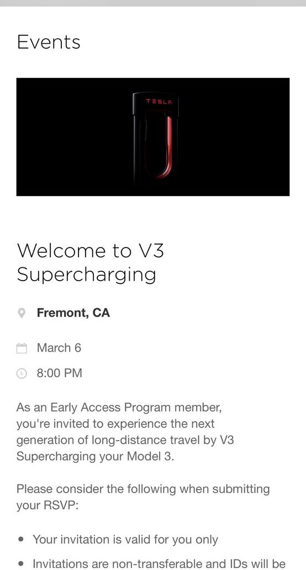
Task: Click the bullet dot before 'Your invitation is valid'
Action: click(x=21, y=540)
